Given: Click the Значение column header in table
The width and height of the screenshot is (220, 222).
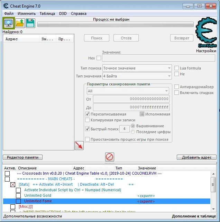Looking at the screenshot, I should click(x=176, y=168).
